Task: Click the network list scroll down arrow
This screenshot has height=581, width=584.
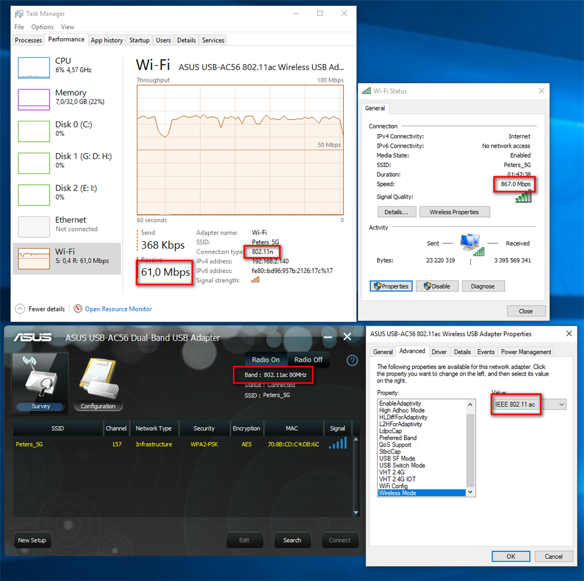Action: [x=356, y=513]
